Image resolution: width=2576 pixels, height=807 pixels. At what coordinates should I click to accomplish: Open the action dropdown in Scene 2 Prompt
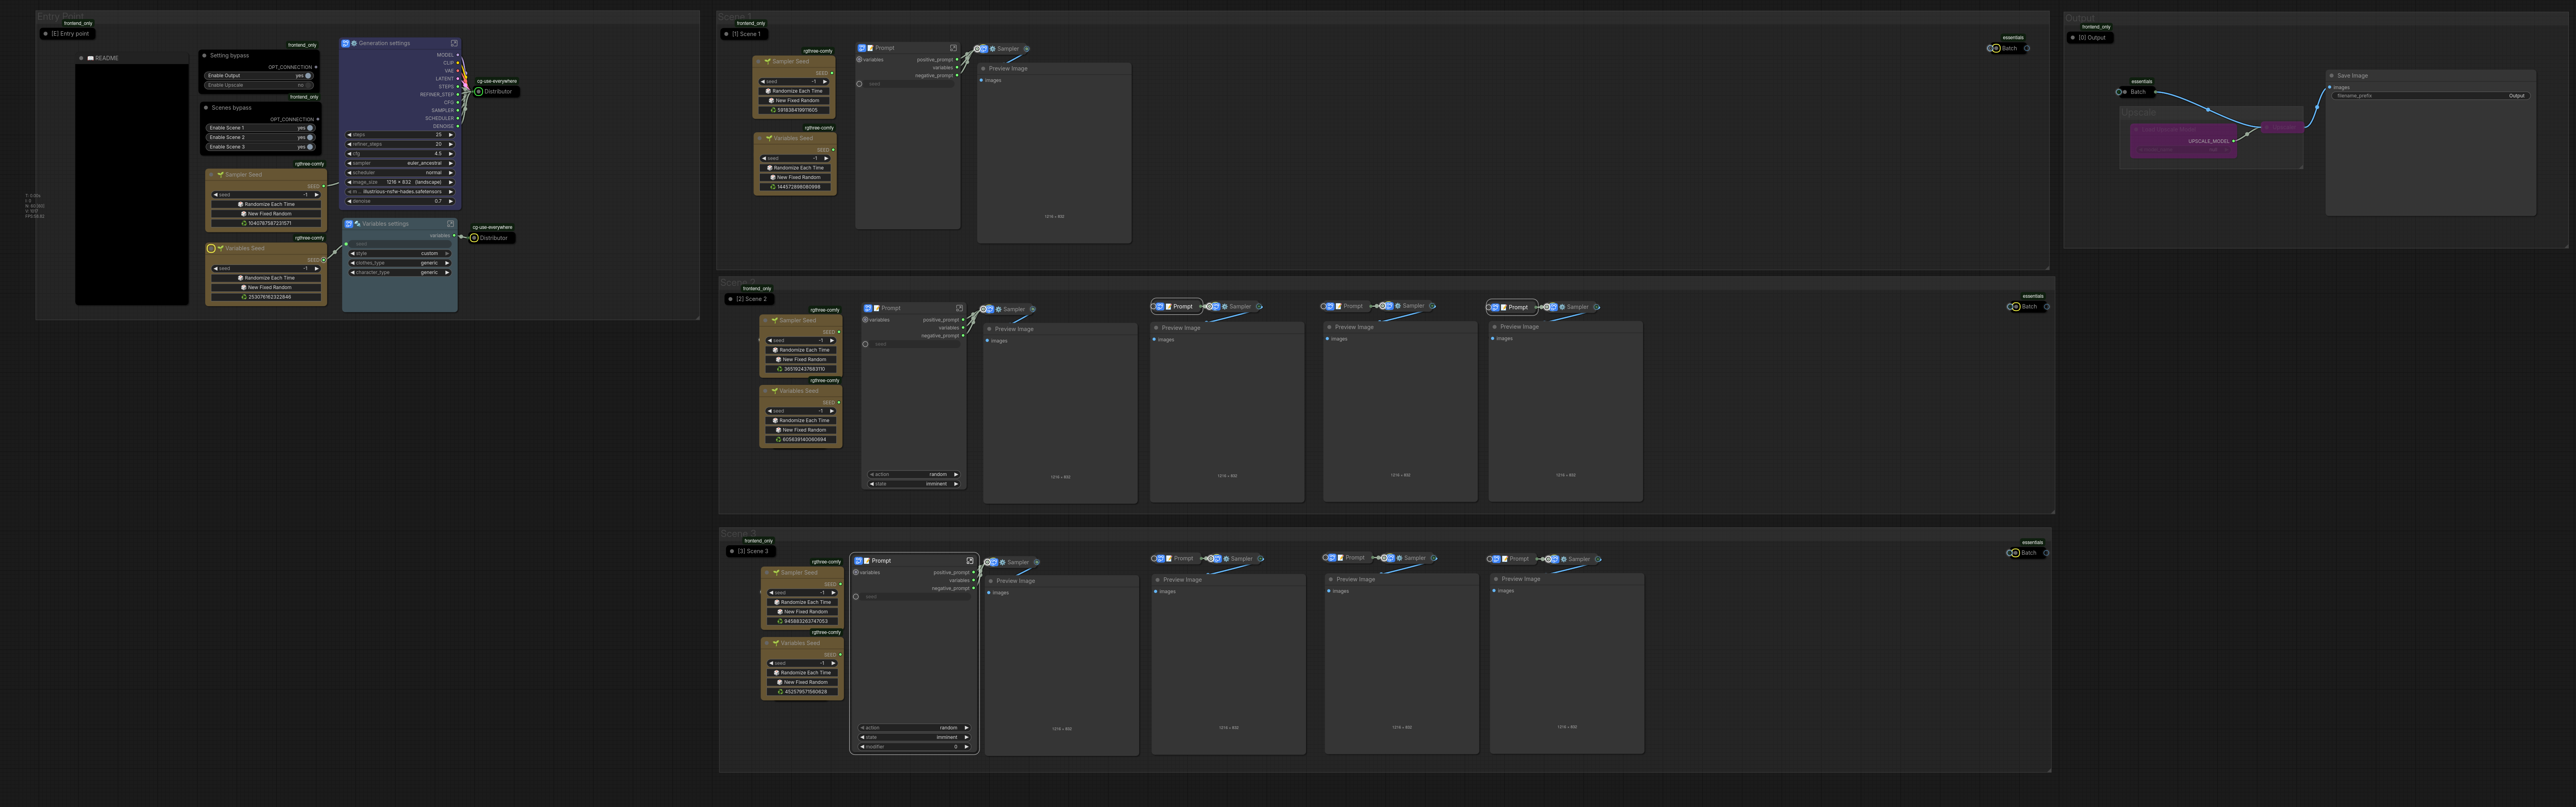[x=914, y=474]
